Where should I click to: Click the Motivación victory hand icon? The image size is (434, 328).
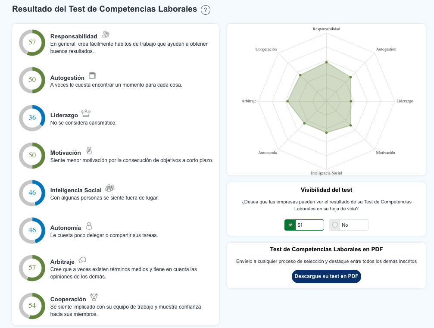point(89,151)
